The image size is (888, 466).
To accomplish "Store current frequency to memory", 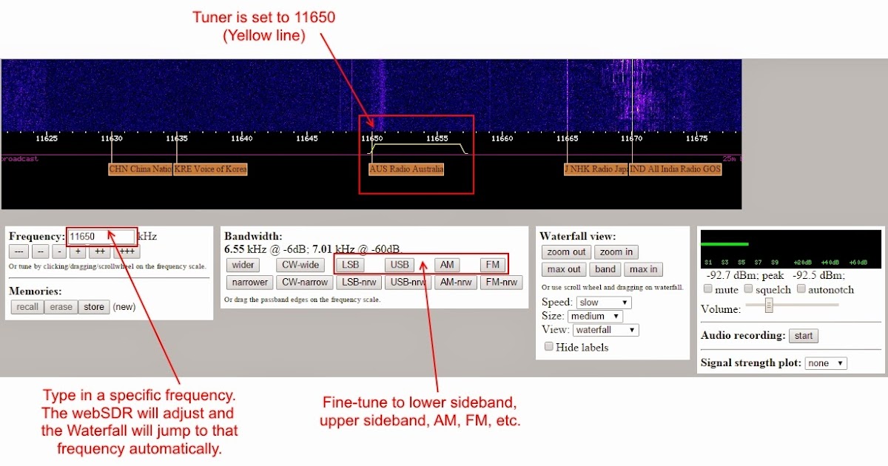I will coord(94,306).
